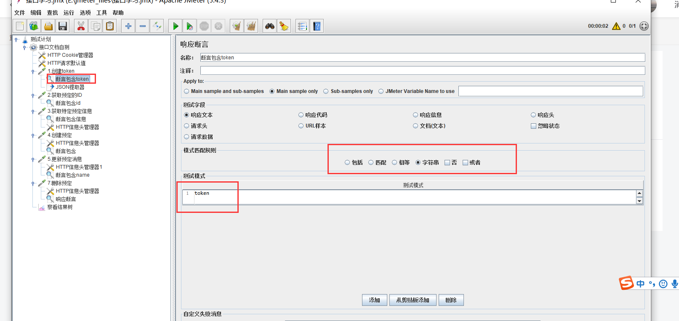This screenshot has height=321, width=679.
Task: Open the 选项 menu
Action: [x=85, y=13]
